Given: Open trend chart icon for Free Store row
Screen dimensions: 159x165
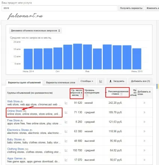Looking at the screenshot, I should pos(66,122).
